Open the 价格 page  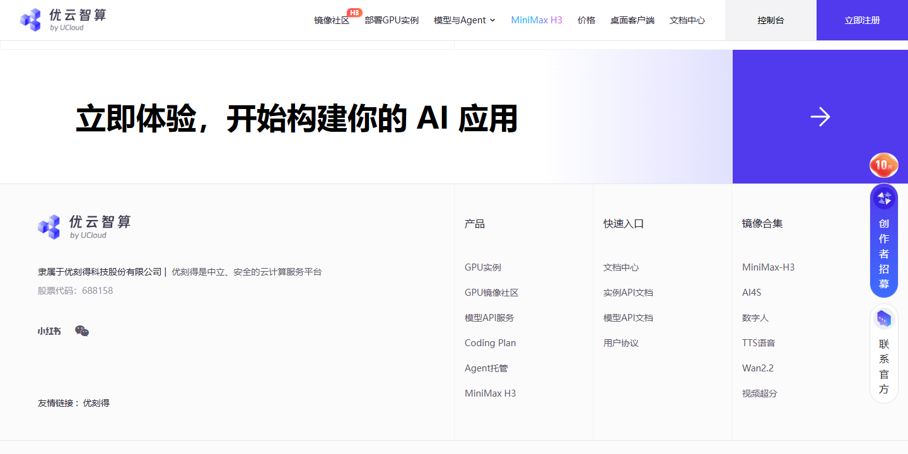pos(586,20)
